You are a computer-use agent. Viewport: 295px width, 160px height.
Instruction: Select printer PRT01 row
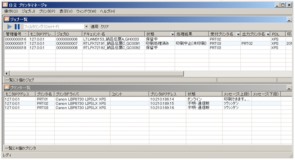coord(143,99)
